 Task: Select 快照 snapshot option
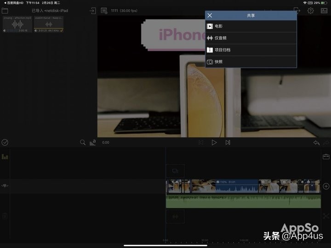click(x=251, y=62)
